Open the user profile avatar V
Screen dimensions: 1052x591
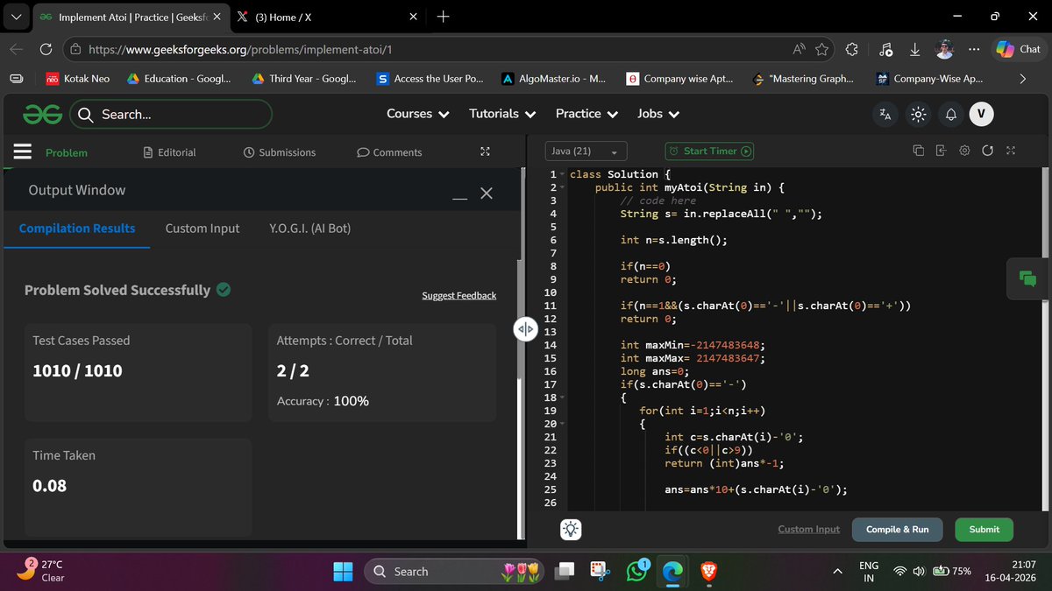(x=980, y=114)
